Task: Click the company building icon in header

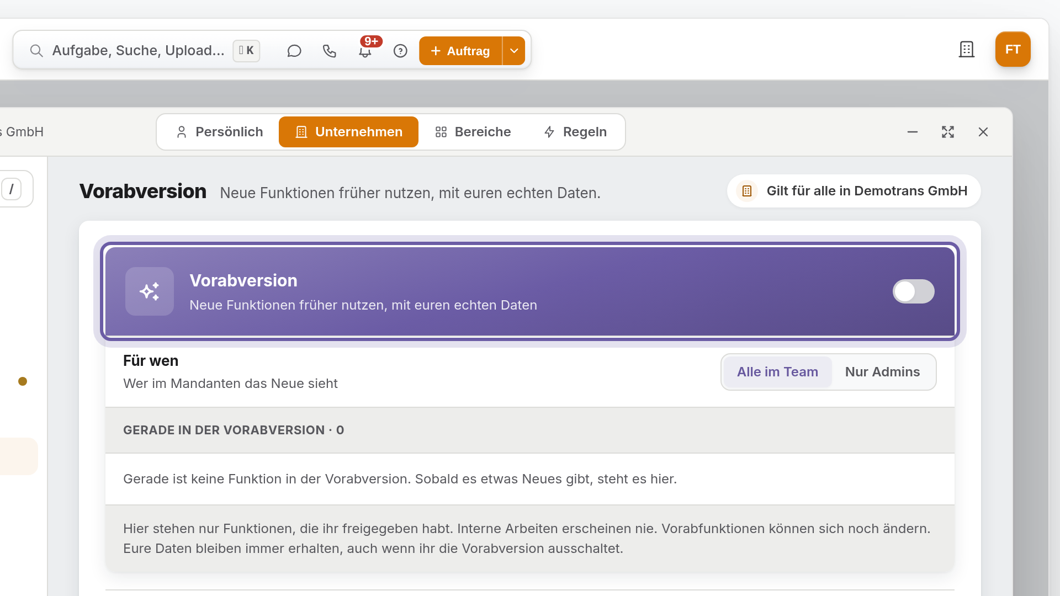Action: pyautogui.click(x=967, y=49)
